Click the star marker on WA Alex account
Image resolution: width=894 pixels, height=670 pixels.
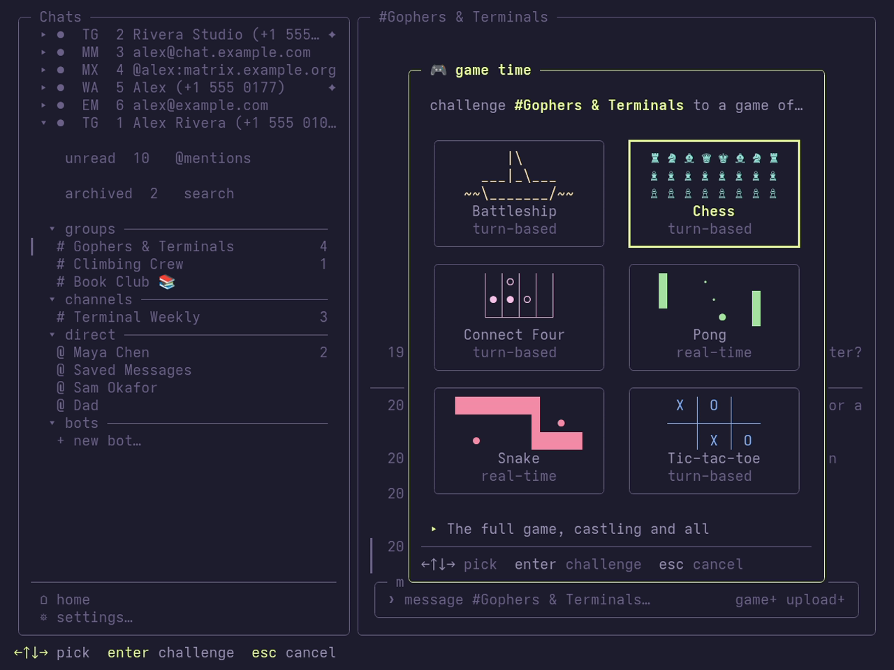coord(332,88)
